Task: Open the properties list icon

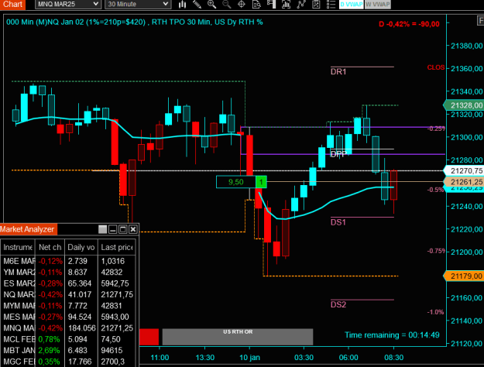Action: 331,5
